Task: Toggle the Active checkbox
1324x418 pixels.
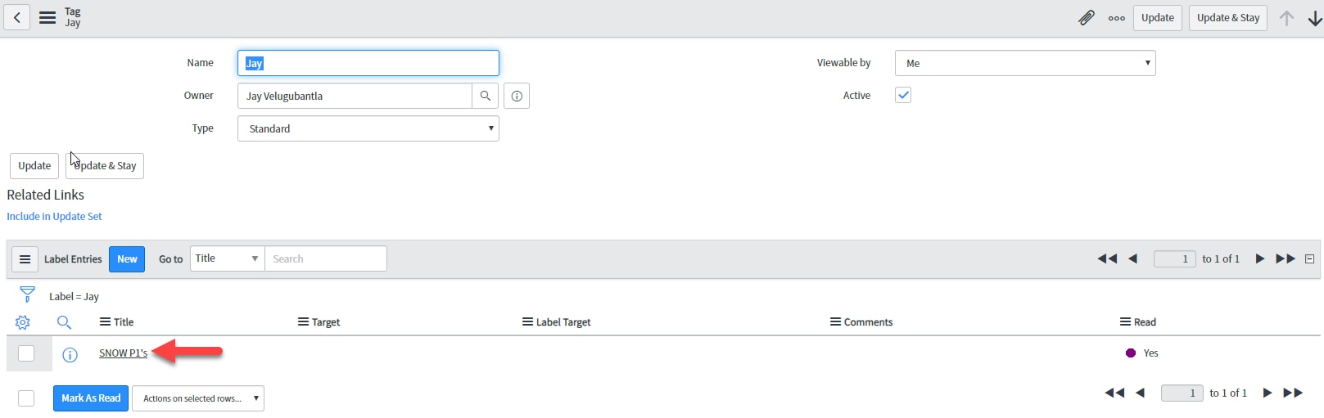Action: click(903, 95)
